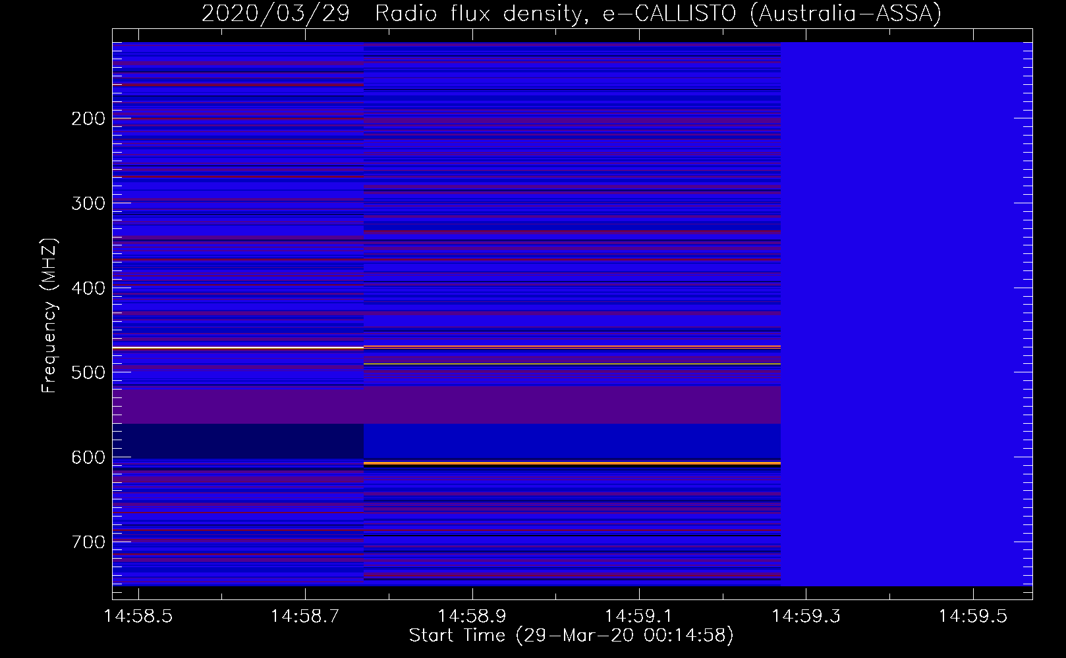Click the 200 frequency tick label
1066x658 pixels.
click(x=88, y=118)
